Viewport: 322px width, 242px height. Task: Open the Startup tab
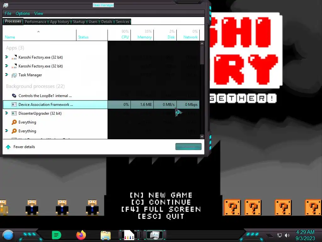tap(79, 22)
